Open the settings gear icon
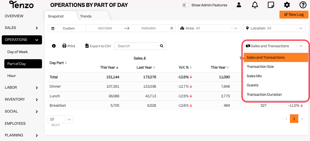Image resolution: width=310 pixels, height=141 pixels. pos(287,5)
